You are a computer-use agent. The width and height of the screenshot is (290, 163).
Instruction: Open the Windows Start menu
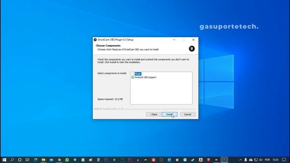pyautogui.click(x=4, y=160)
